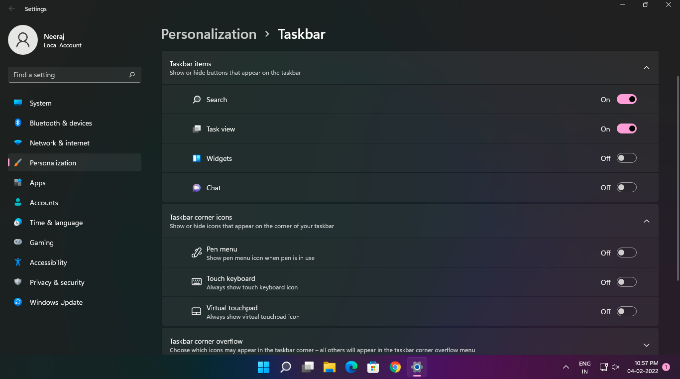Go to Privacy & security
The height and width of the screenshot is (379, 680).
point(75,282)
